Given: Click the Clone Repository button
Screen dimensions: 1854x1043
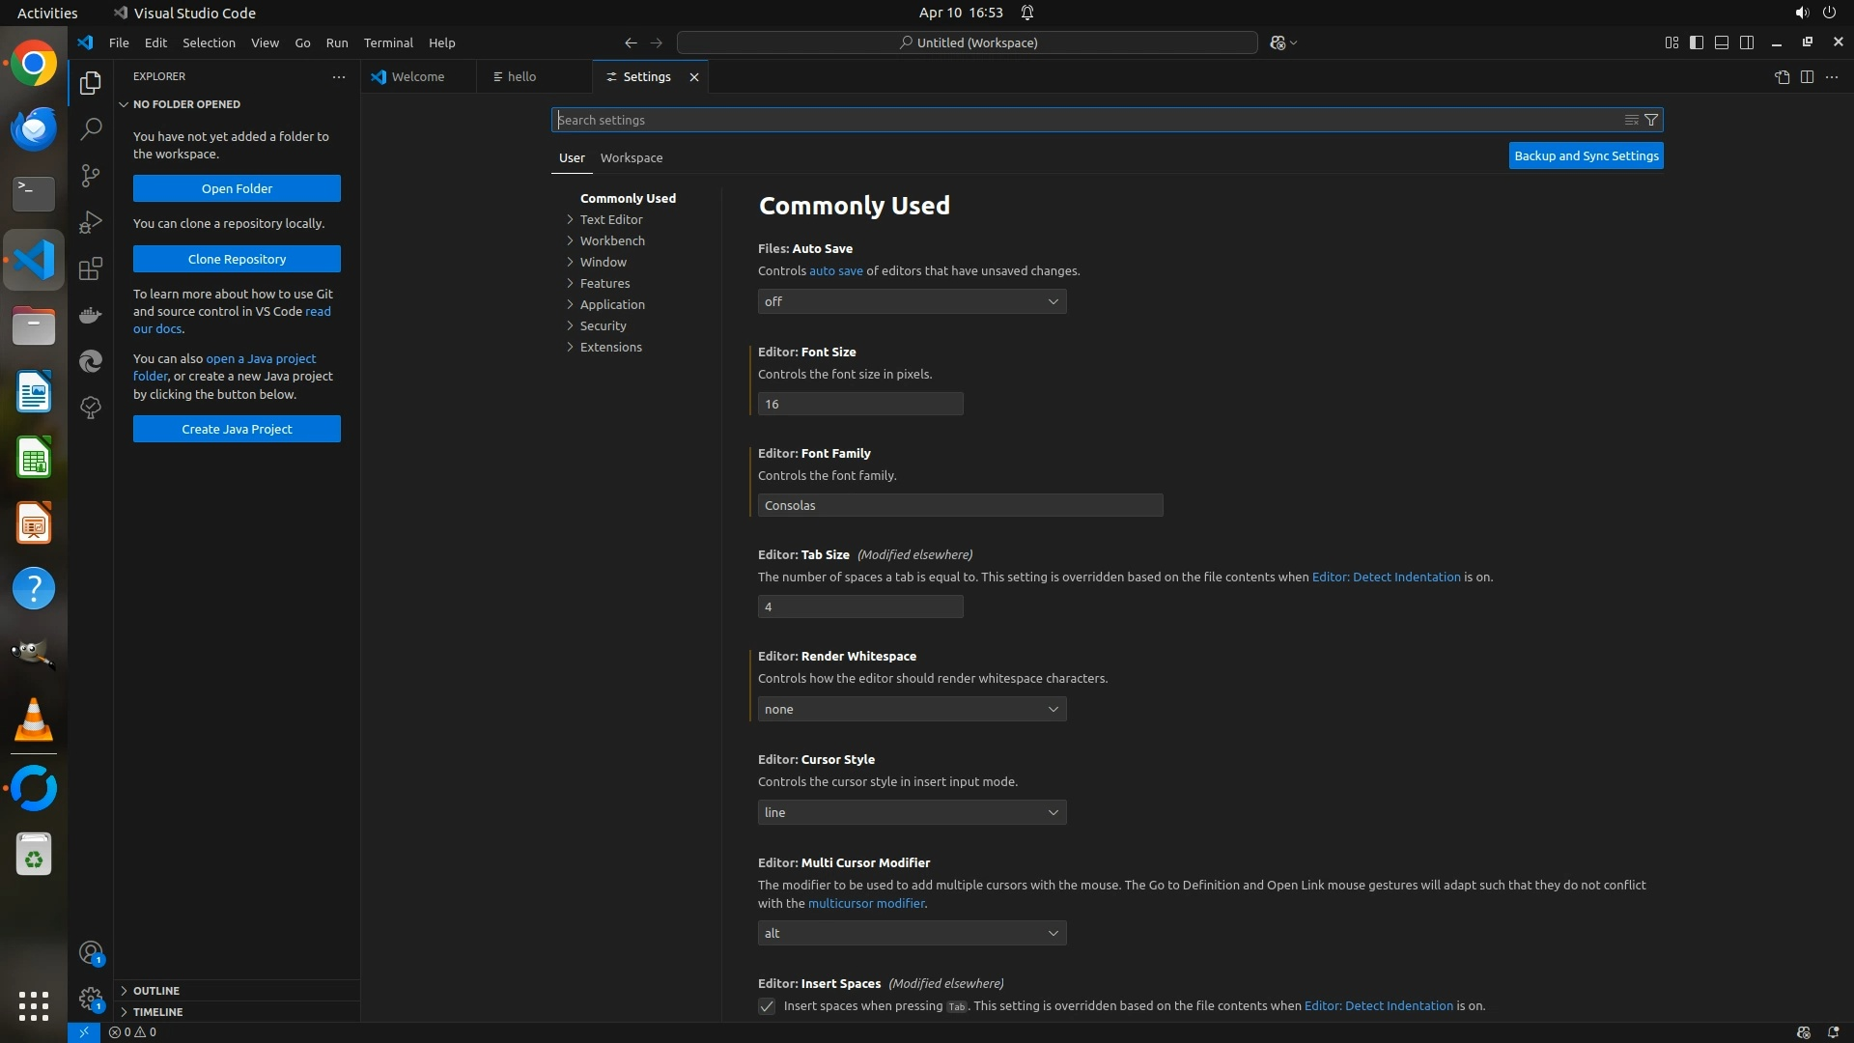Looking at the screenshot, I should [237, 259].
